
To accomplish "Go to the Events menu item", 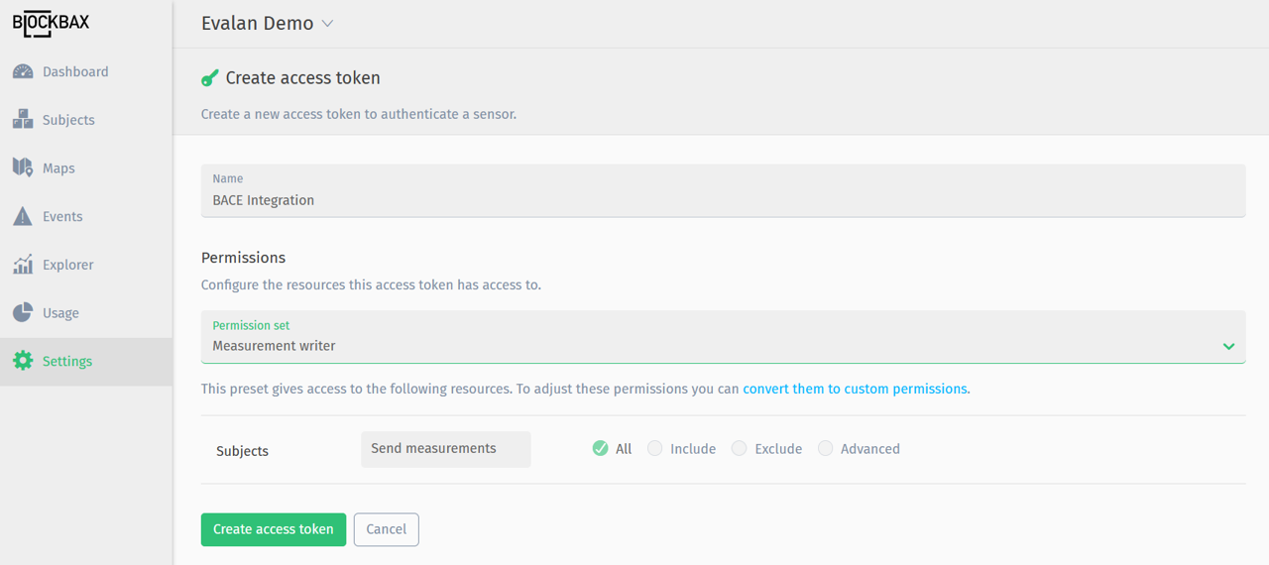I will coord(62,216).
